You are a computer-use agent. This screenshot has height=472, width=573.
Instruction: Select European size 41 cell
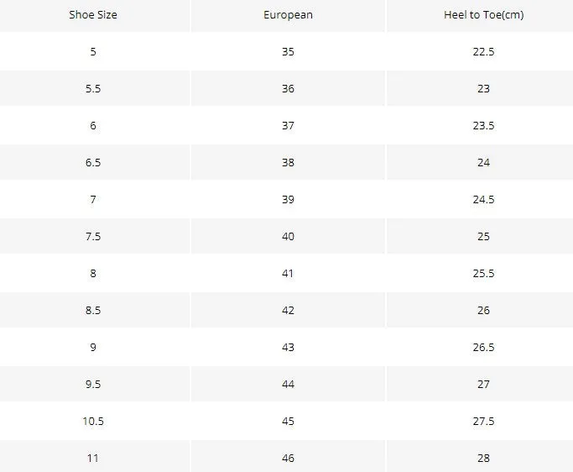(288, 273)
